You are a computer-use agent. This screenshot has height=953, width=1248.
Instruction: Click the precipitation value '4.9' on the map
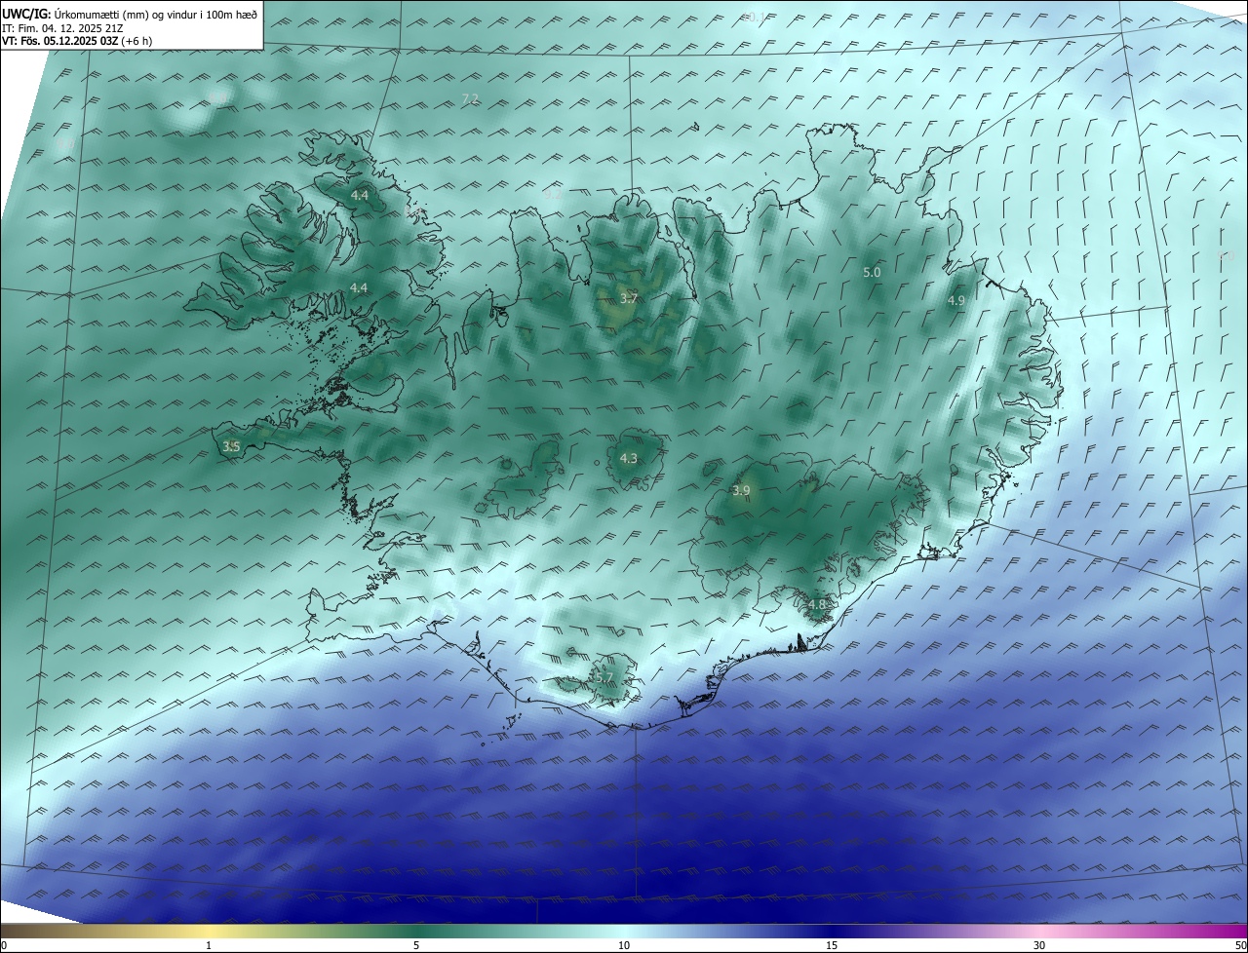tap(955, 301)
